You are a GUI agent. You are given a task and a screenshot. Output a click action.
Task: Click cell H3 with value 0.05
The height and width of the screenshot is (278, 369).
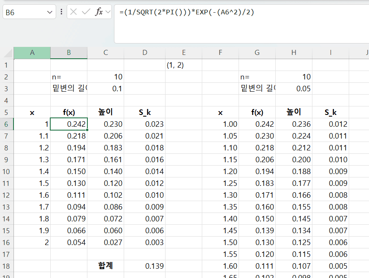294,89
